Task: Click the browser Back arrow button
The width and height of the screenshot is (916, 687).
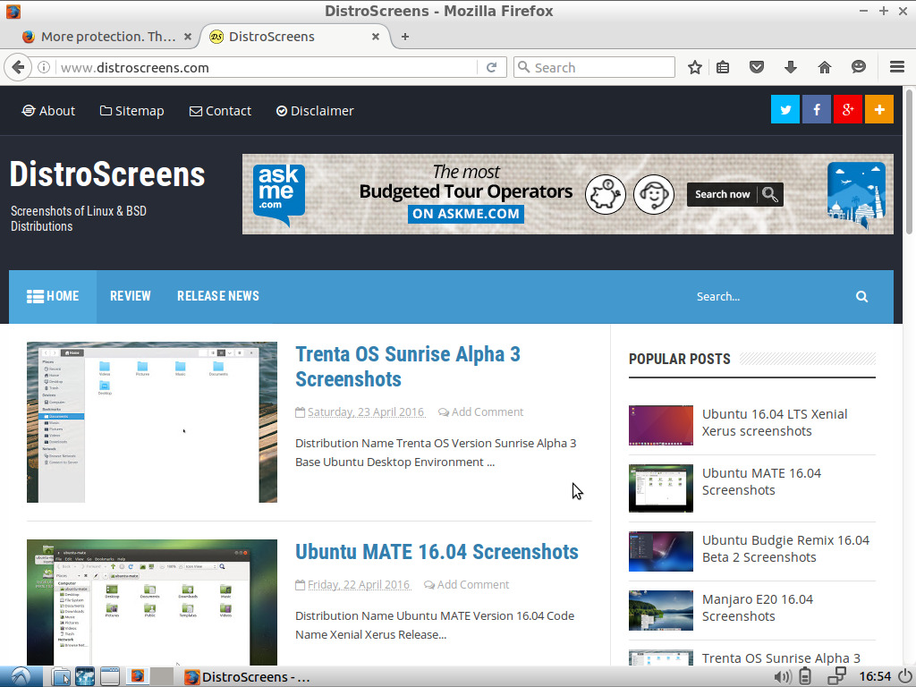Action: click(18, 67)
